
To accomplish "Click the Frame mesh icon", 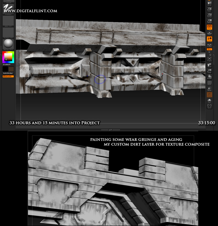I will [x=209, y=60].
